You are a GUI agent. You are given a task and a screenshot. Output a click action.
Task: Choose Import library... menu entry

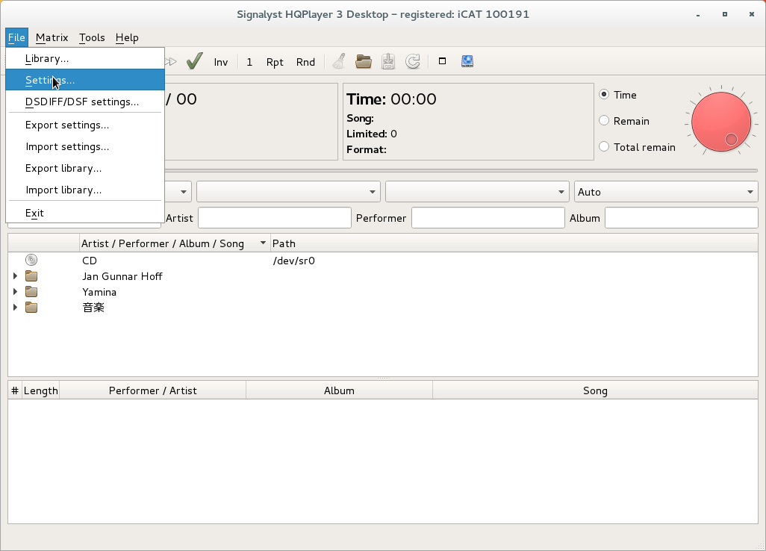[x=85, y=190]
